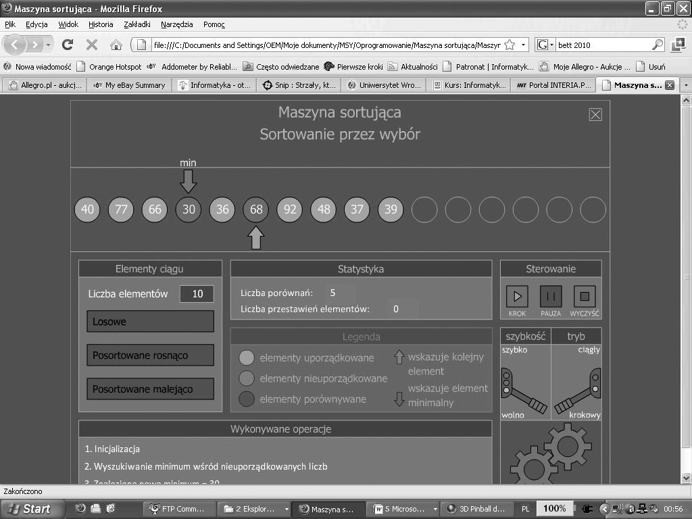The width and height of the screenshot is (692, 519).
Task: Open Moje Allegro - Aukcje bookmark
Action: (x=585, y=67)
